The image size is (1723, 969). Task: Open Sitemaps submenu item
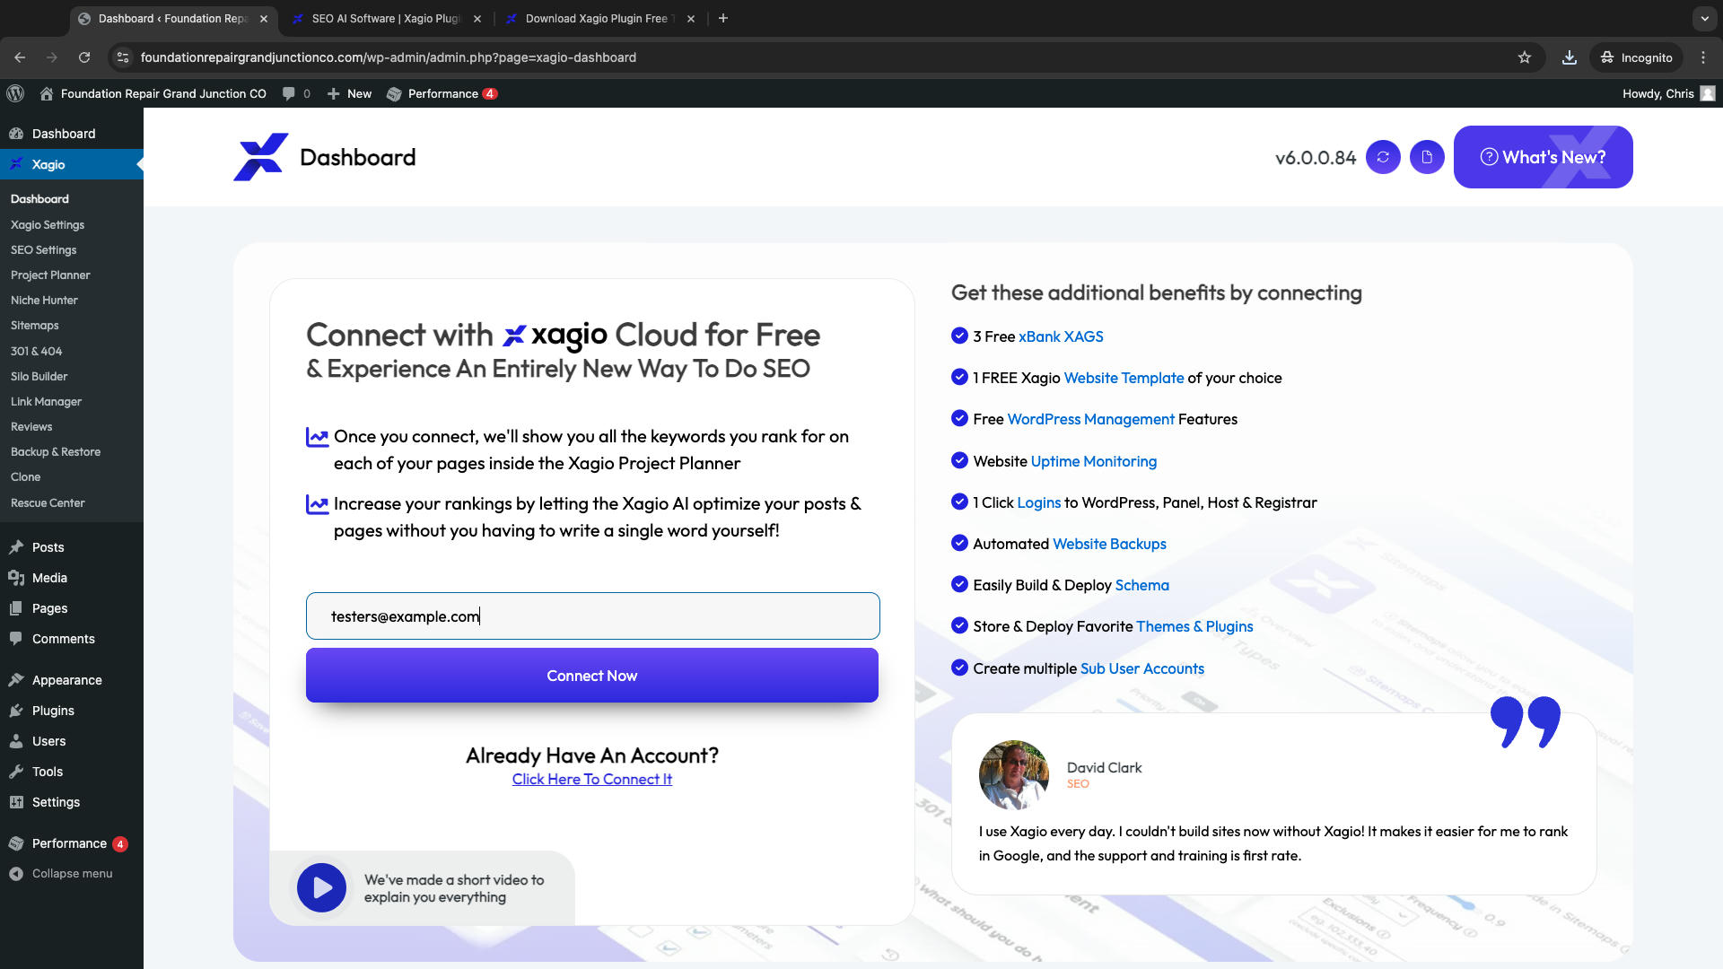pyautogui.click(x=35, y=326)
